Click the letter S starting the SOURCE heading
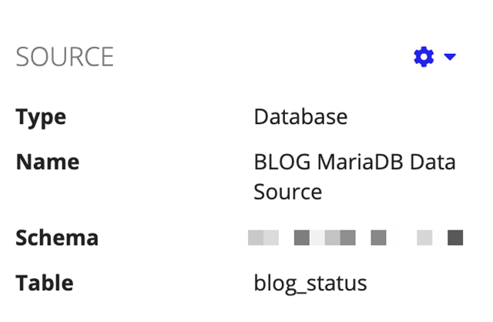The image size is (493, 322). click(22, 57)
